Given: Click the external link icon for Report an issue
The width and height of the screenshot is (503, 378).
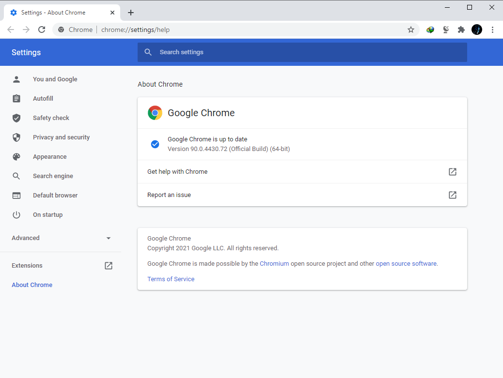Looking at the screenshot, I should tap(452, 195).
